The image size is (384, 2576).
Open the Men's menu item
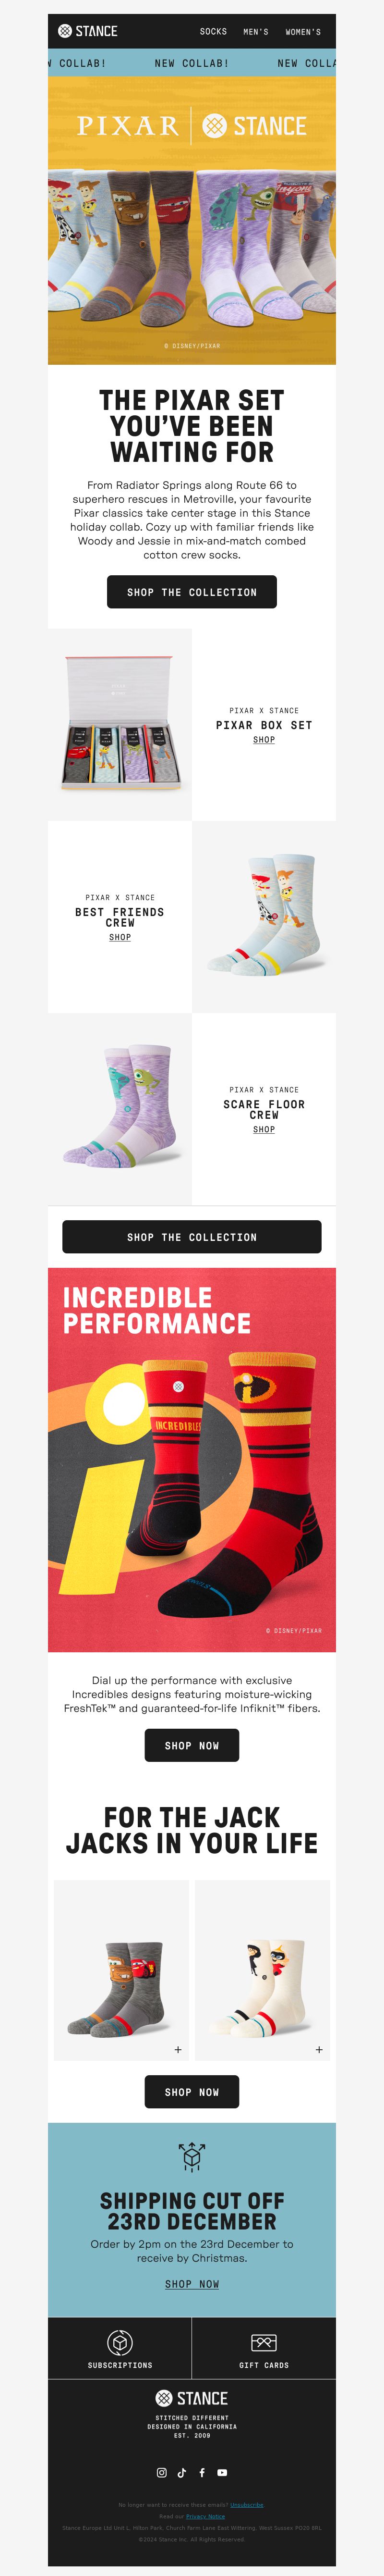pos(256,32)
